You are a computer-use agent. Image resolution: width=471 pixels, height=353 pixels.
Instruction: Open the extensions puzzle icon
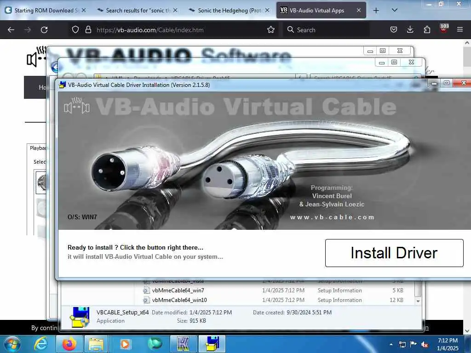coord(427,30)
